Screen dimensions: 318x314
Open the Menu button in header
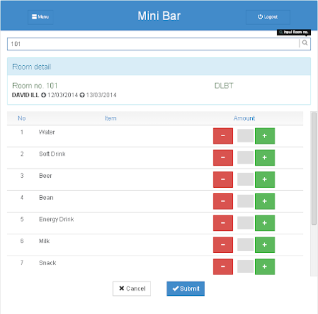40,17
